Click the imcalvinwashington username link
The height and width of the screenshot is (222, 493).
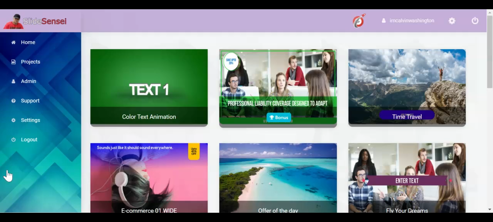click(412, 21)
